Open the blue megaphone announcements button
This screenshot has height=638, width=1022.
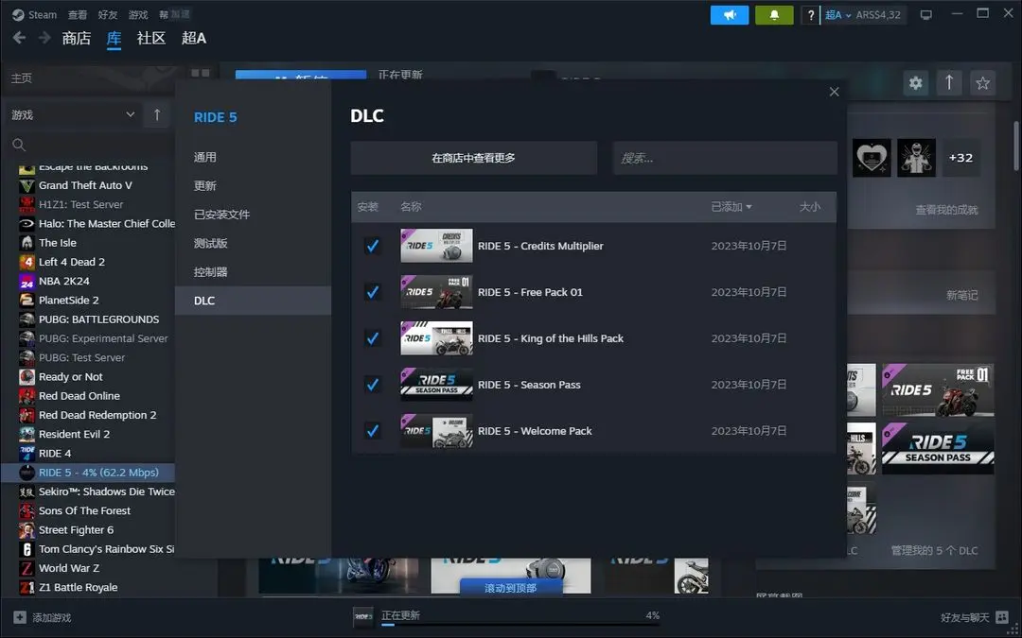[730, 15]
